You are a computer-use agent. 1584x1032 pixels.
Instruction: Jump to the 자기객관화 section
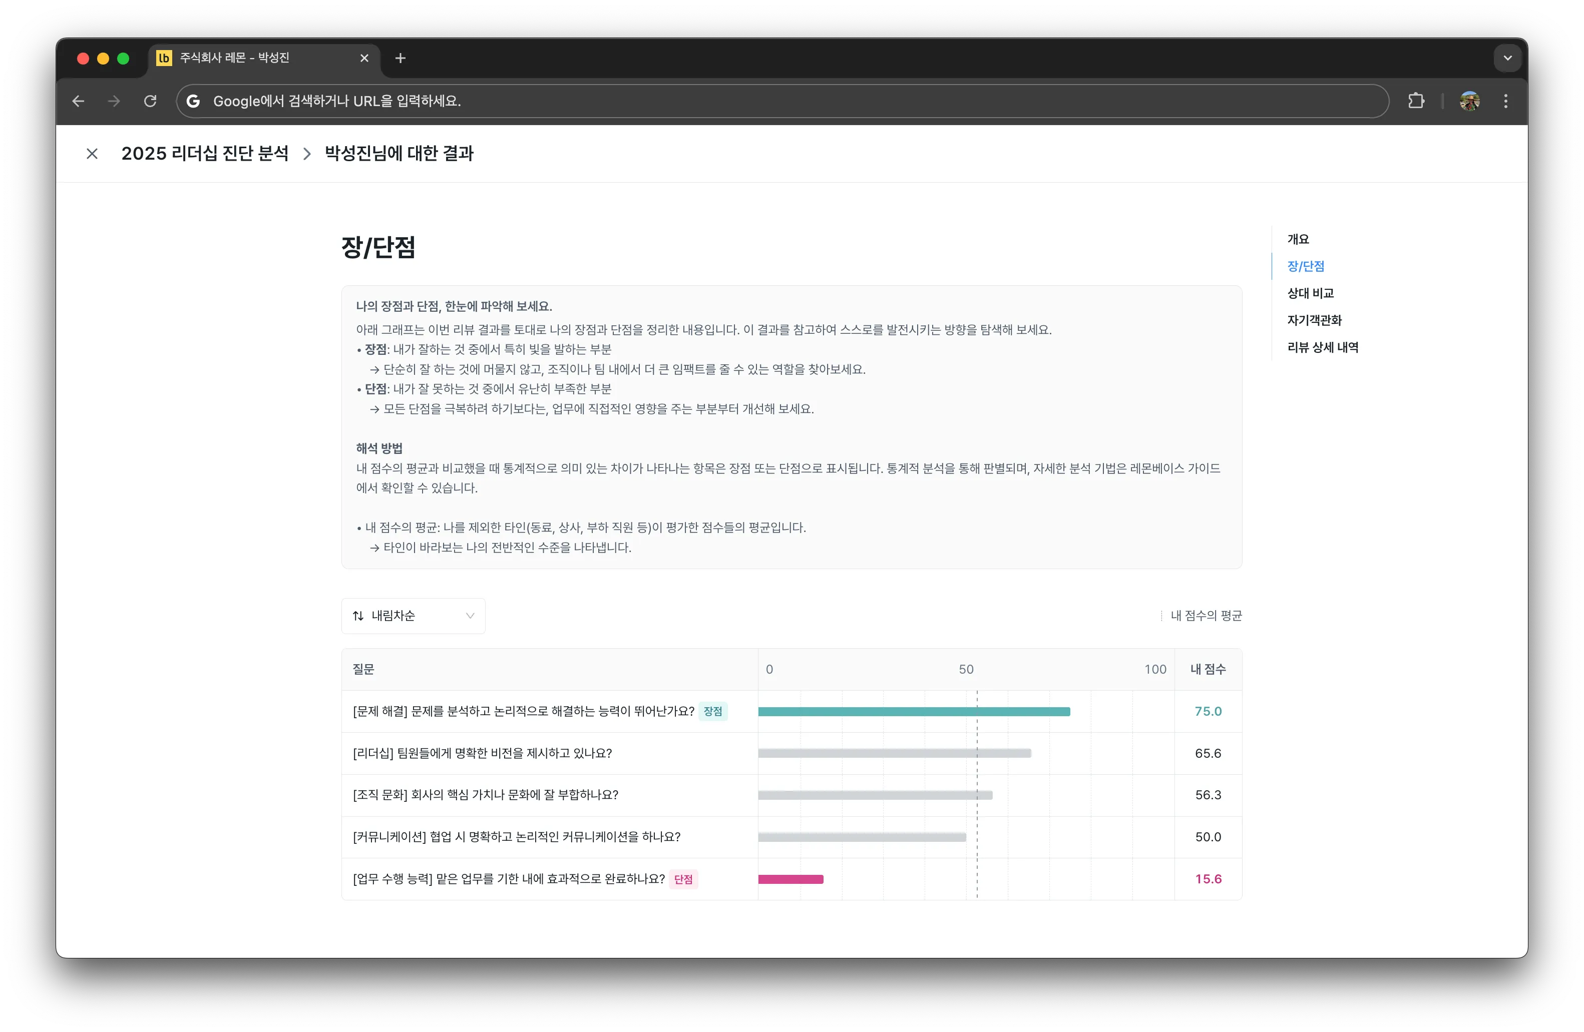[1314, 320]
